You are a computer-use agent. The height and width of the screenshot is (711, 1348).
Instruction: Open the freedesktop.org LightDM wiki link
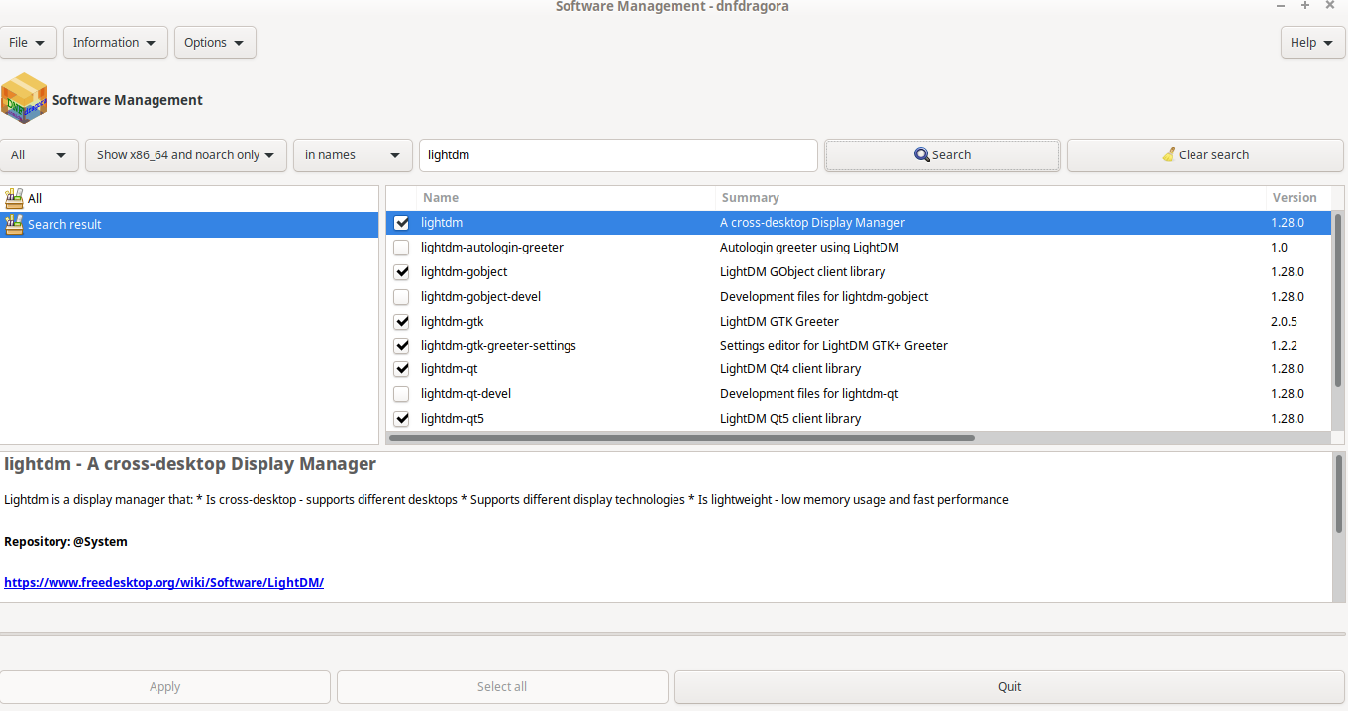(163, 583)
